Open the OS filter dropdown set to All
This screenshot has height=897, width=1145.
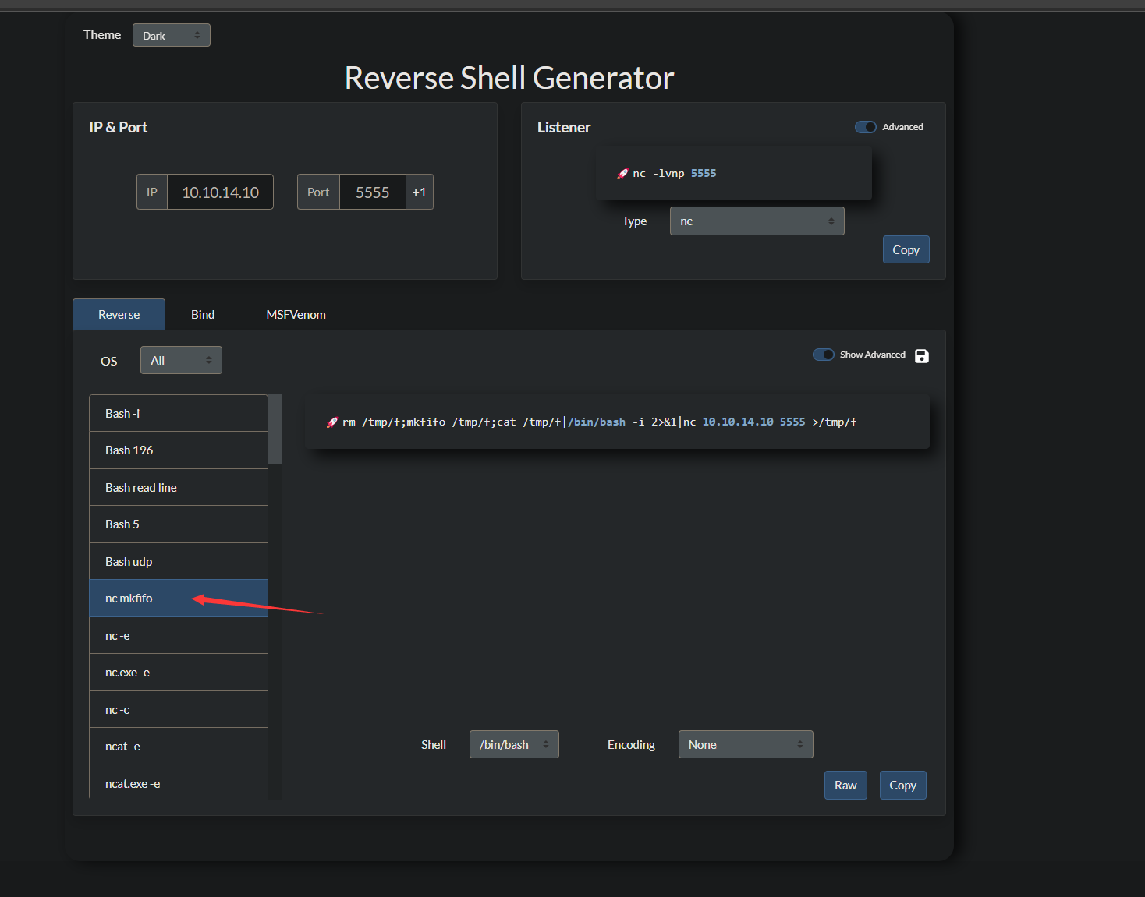tap(181, 360)
